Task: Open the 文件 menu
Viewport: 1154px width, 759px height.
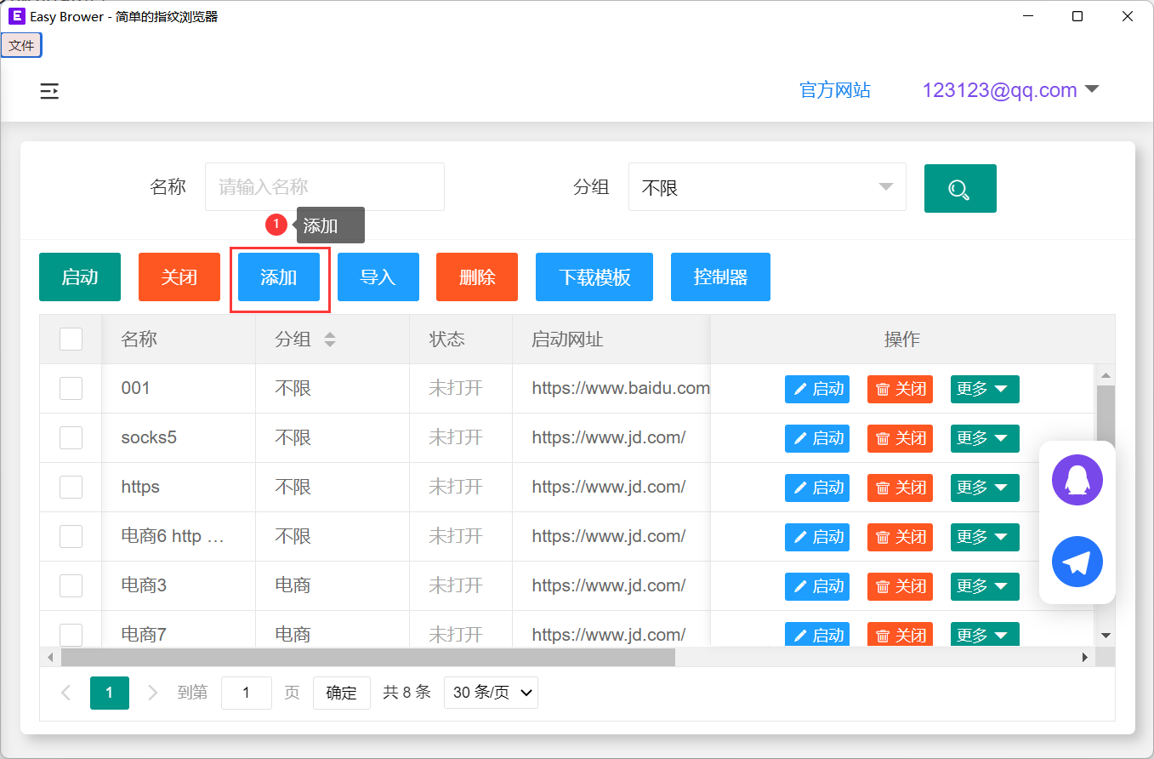Action: 21,45
